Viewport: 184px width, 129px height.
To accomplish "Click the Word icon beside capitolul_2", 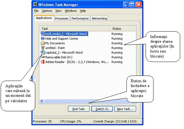I will tap(43, 52).
